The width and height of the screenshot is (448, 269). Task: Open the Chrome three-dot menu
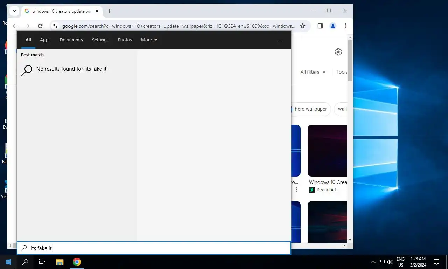345,26
